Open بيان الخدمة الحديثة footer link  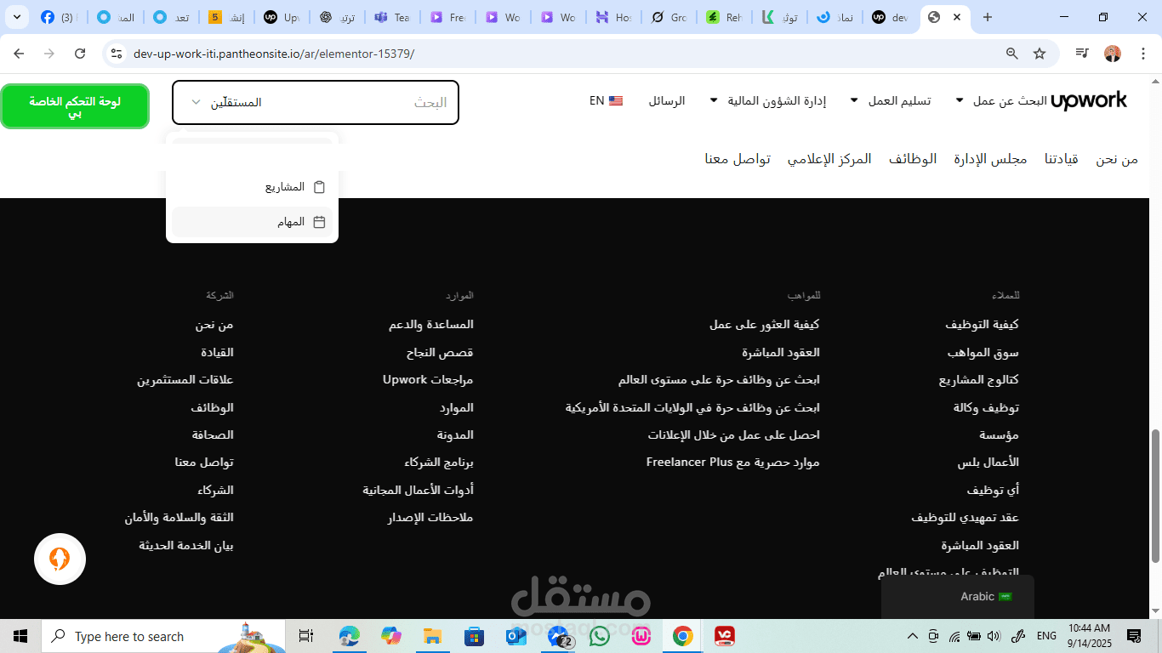(x=186, y=545)
